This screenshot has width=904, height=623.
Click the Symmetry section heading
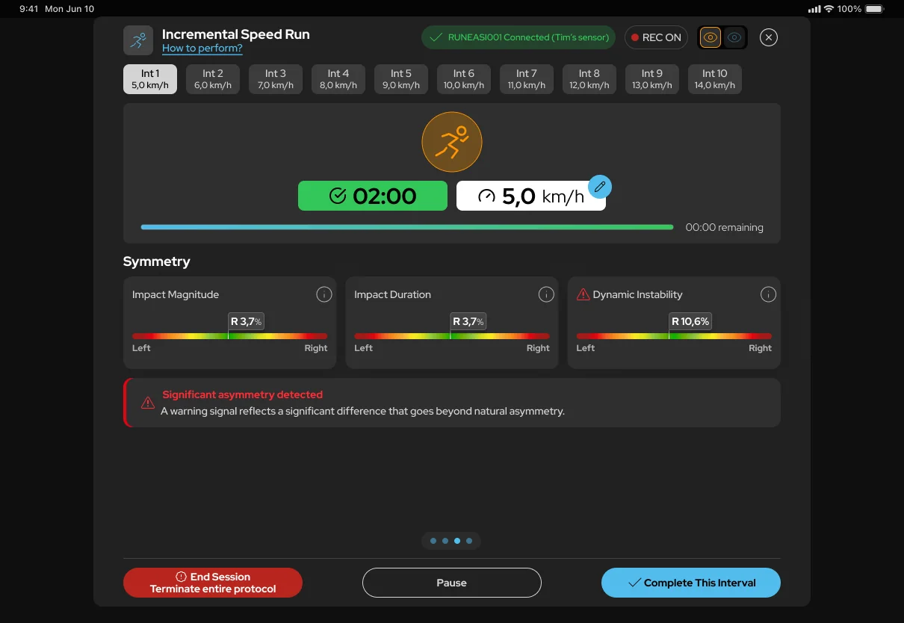(x=157, y=261)
